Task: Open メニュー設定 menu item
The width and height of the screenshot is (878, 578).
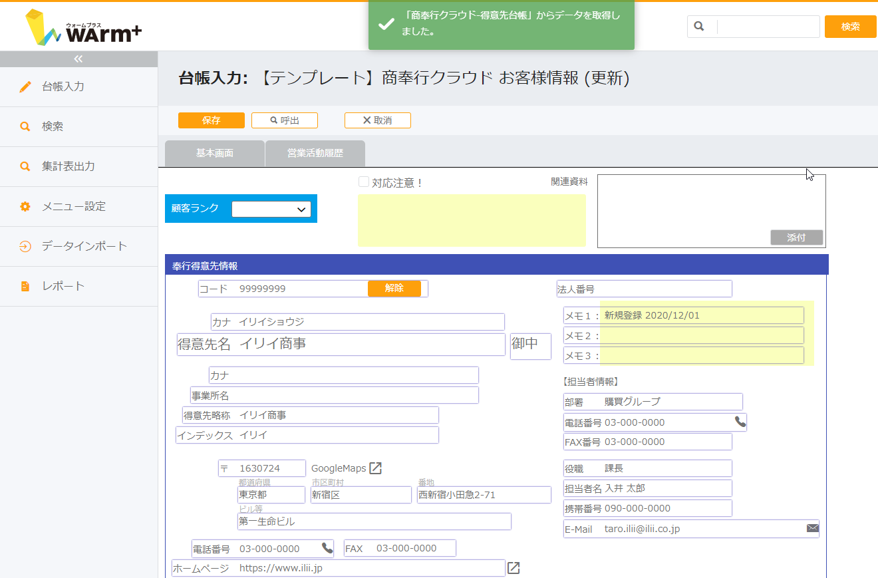Action: (78, 206)
